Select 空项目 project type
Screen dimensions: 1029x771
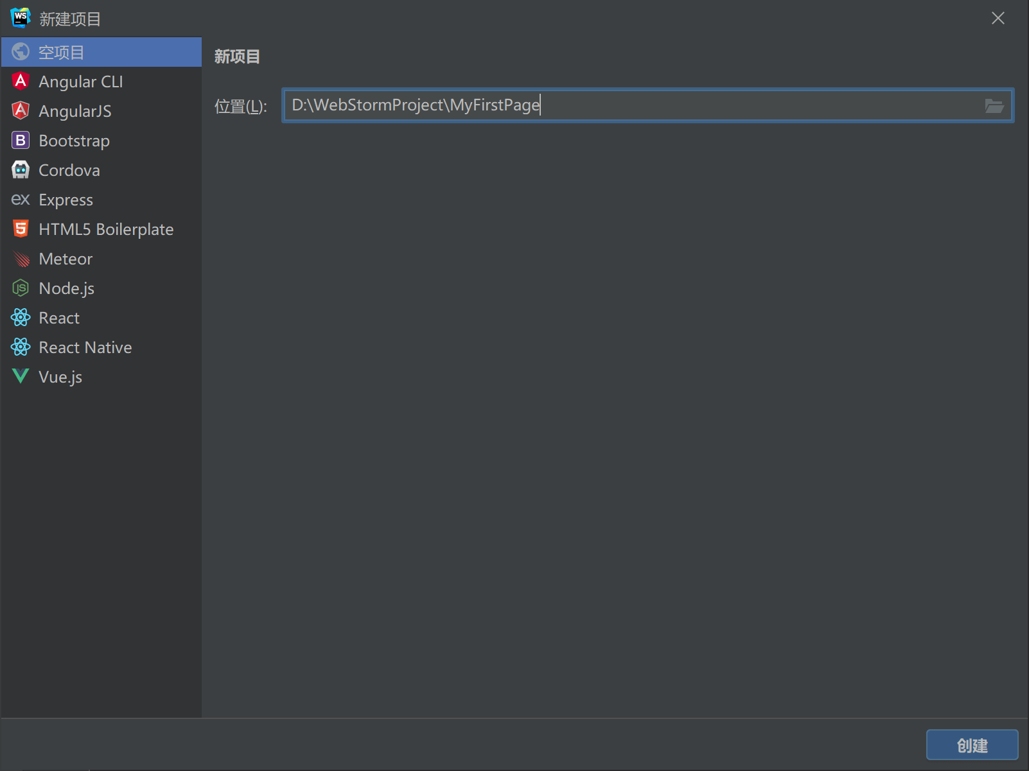61,52
